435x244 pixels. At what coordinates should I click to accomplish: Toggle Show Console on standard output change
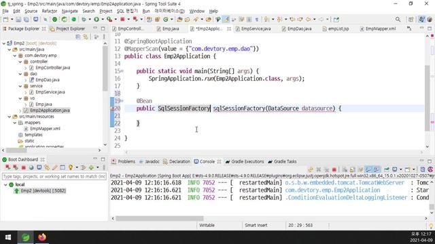point(368,169)
